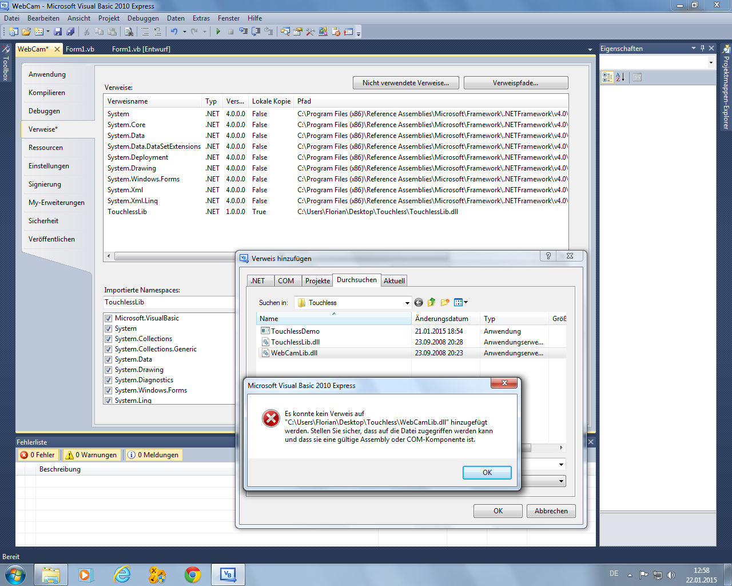Open the Datei menu

tap(11, 18)
